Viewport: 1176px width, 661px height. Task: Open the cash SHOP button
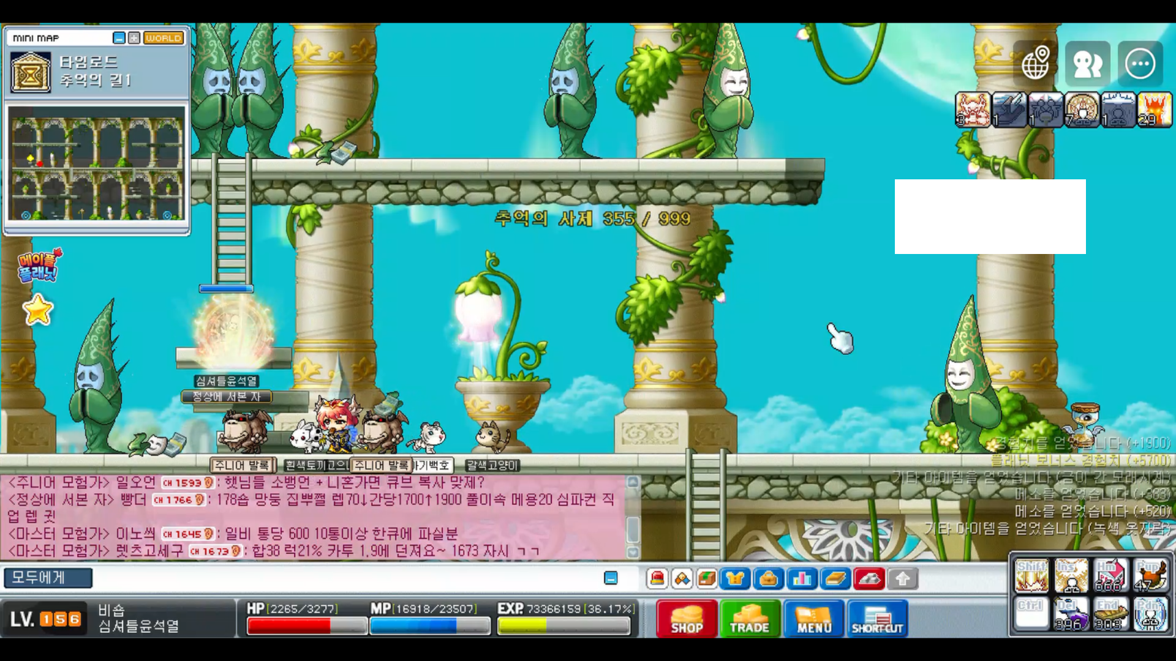(687, 619)
